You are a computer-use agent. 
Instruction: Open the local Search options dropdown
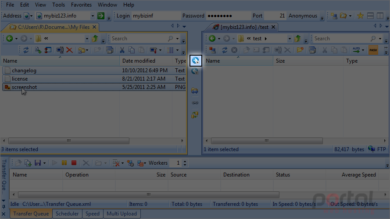pos(177,39)
